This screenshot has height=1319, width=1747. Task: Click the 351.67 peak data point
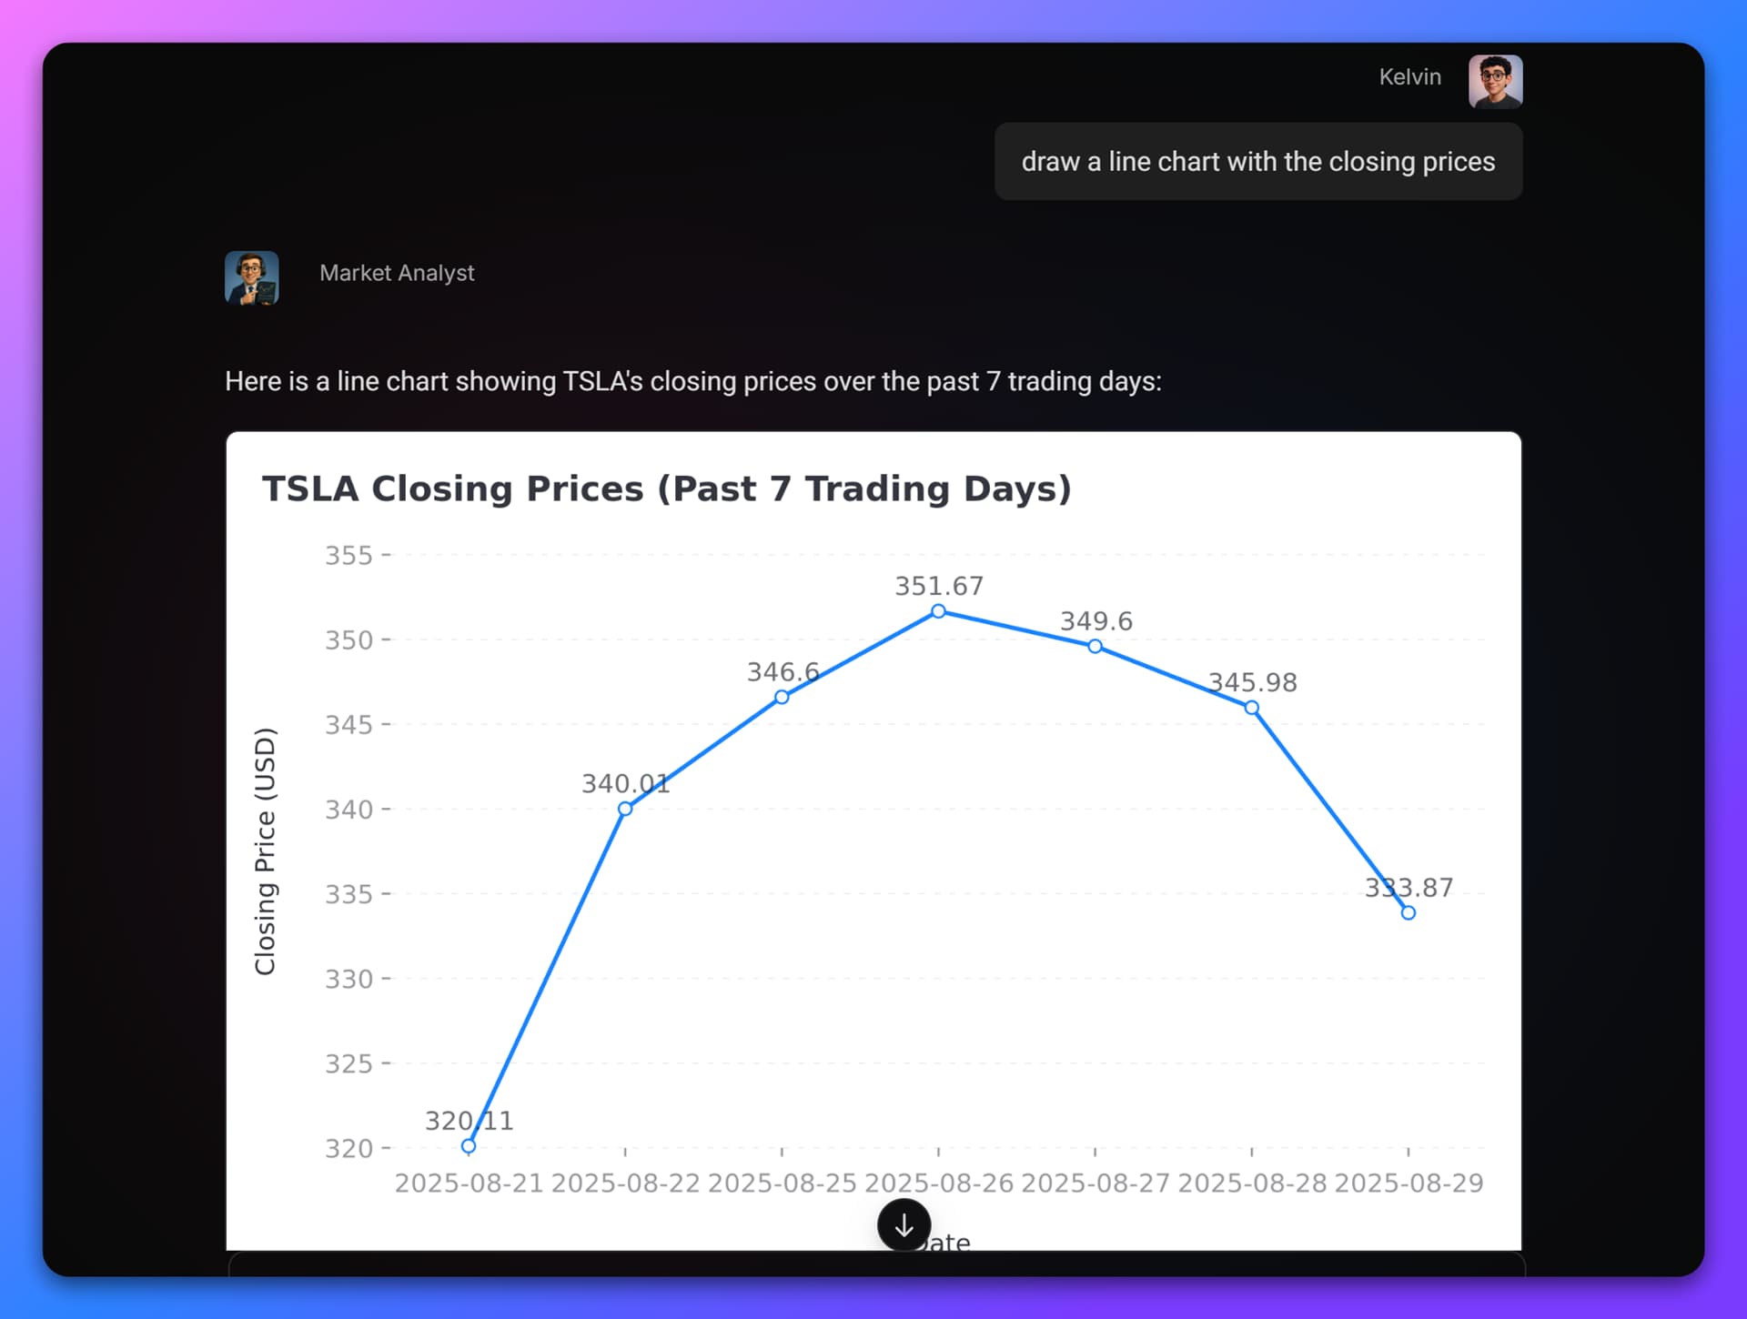click(x=938, y=611)
